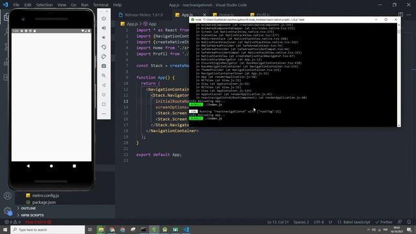This screenshot has width=416, height=234.
Task: Click the emulator volume down button
Action: tap(104, 38)
